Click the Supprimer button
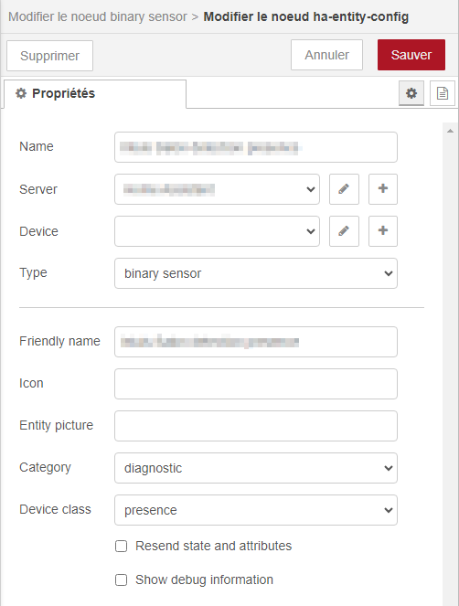The height and width of the screenshot is (606, 459). [49, 56]
